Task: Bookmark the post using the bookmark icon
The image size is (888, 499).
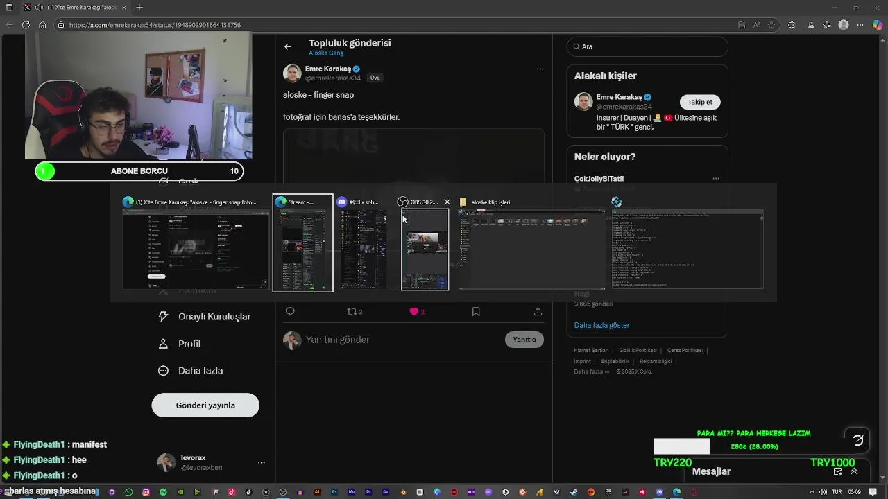Action: tap(476, 312)
